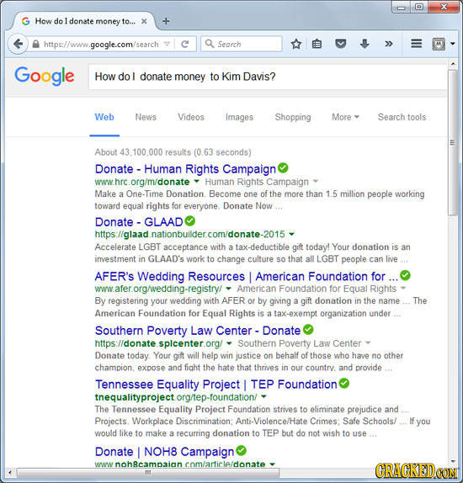Open 'Tennessee Equality Project | TEP Foundation' result
The width and height of the screenshot is (463, 483).
click(x=216, y=385)
